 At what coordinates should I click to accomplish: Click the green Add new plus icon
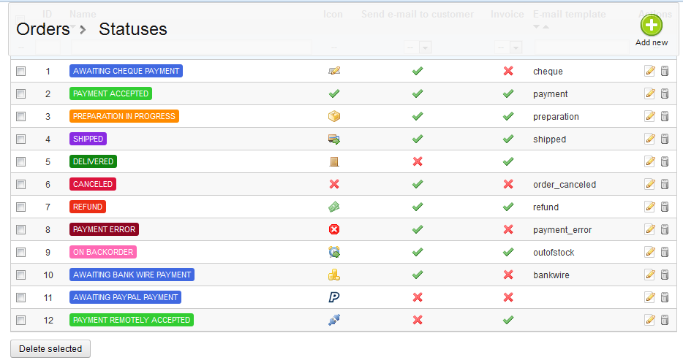point(651,26)
